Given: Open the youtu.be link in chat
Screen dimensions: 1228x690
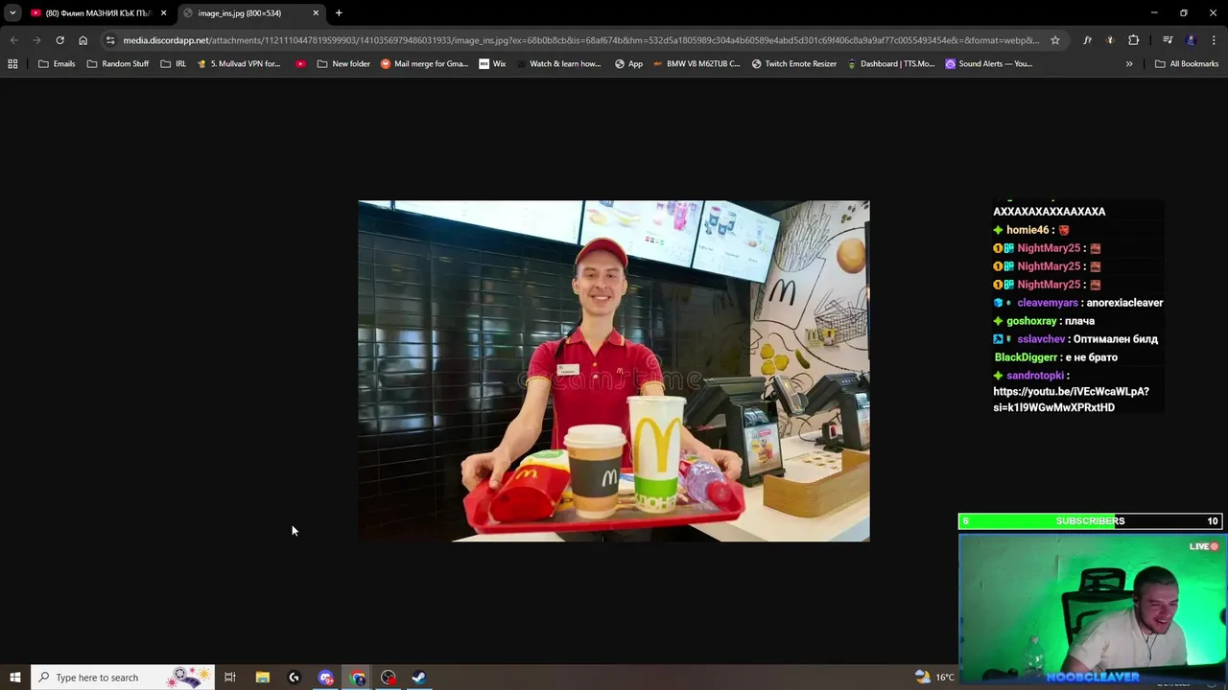Looking at the screenshot, I should click(1071, 400).
